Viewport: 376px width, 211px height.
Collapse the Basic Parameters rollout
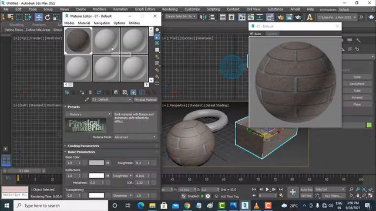[x=81, y=152]
